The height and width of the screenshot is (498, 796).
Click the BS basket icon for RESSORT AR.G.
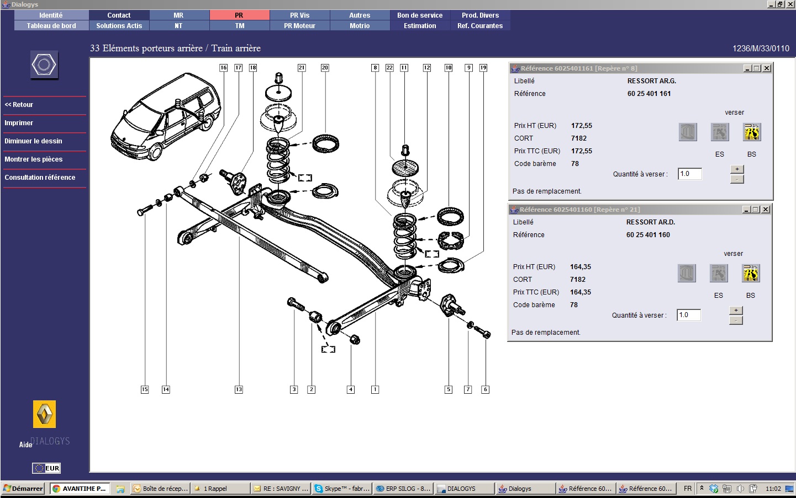(x=751, y=132)
